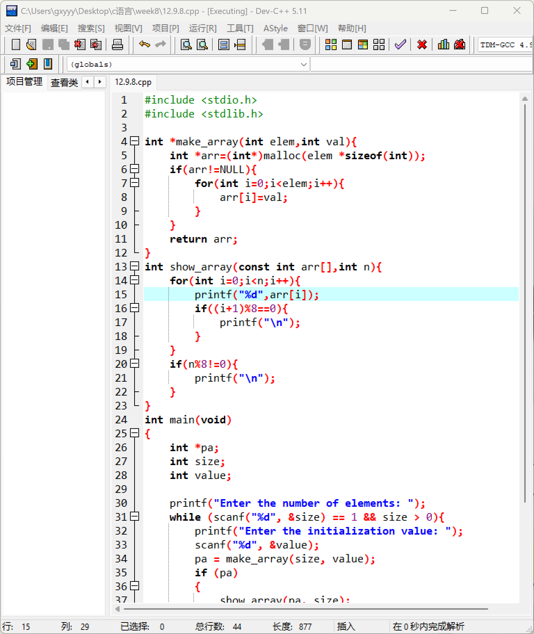Place cursor on the 'return arr;' line

click(x=203, y=239)
